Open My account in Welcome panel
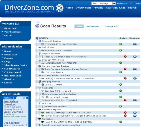The image size is (141, 127). pyautogui.click(x=11, y=28)
